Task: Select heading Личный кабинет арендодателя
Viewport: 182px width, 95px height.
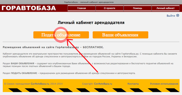Action: coord(91,22)
